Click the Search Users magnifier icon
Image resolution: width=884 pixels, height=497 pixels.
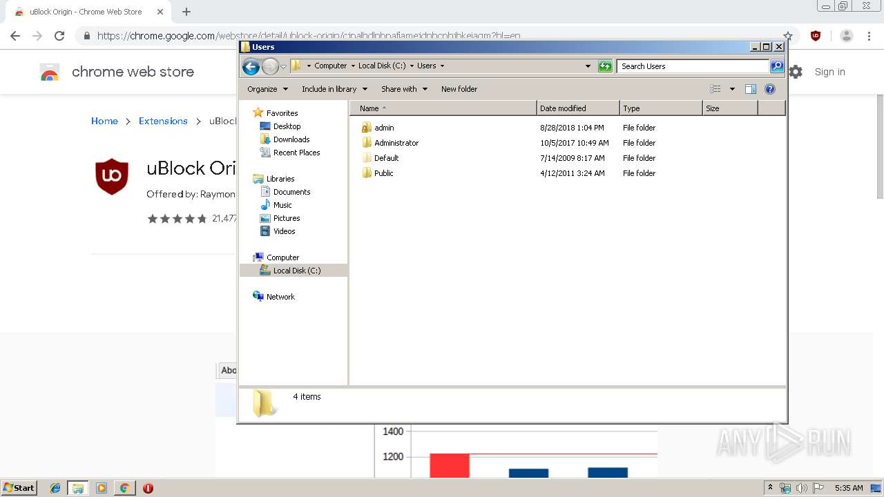[777, 66]
